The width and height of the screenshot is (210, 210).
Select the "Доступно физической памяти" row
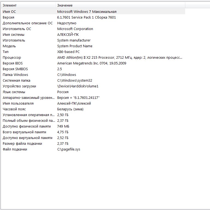click(27, 126)
